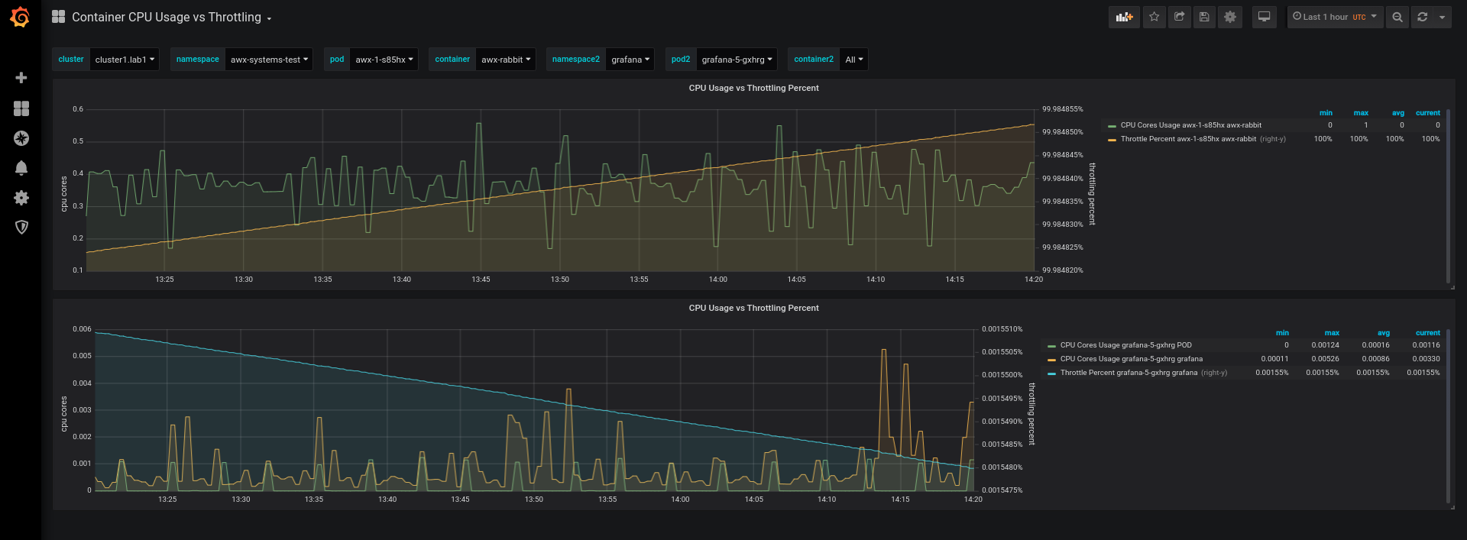The image size is (1467, 540).
Task: Open the namespace2 dropdown grafana
Action: pyautogui.click(x=630, y=59)
